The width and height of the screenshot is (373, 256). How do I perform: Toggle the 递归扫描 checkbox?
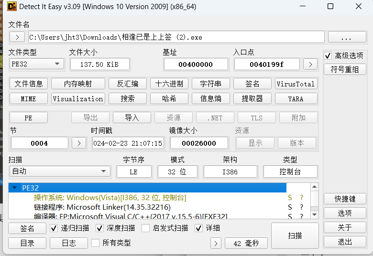(54, 228)
